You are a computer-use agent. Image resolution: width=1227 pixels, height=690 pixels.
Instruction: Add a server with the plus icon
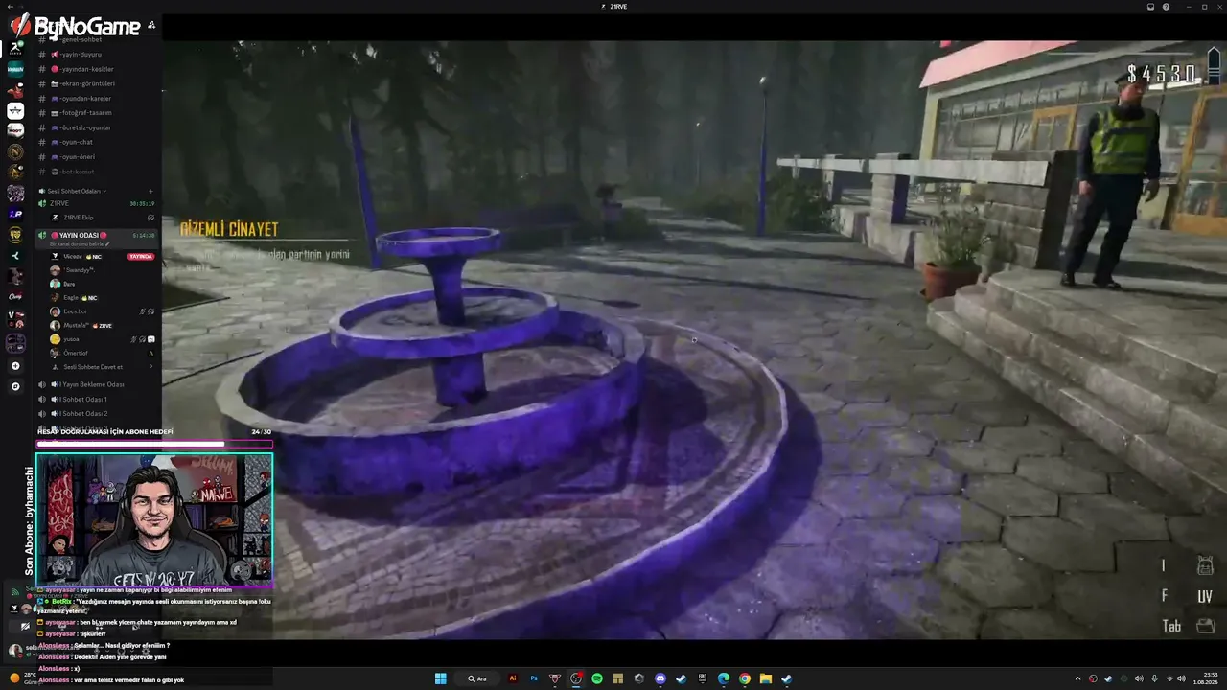[x=15, y=366]
